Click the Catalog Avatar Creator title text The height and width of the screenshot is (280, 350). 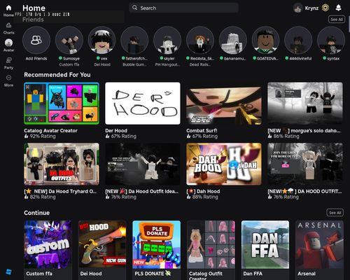coord(50,131)
